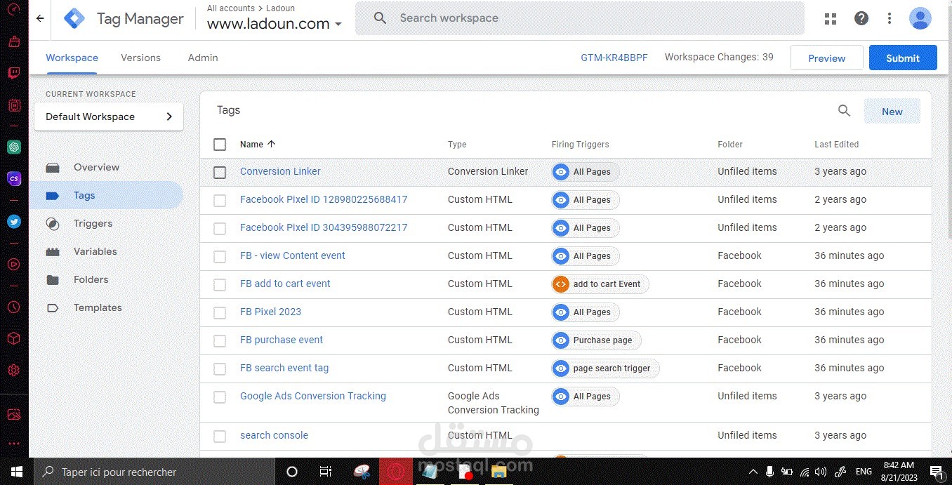The image size is (952, 485).
Task: Show hidden icons arrow in system tray
Action: [x=753, y=472]
